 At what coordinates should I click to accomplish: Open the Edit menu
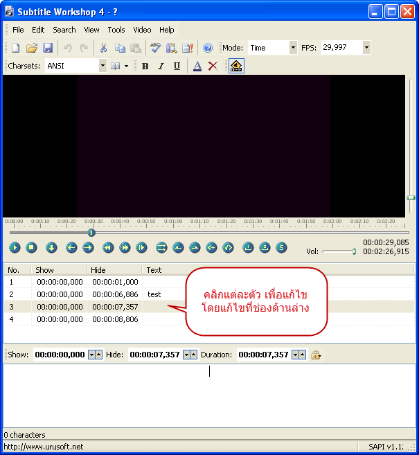[38, 30]
